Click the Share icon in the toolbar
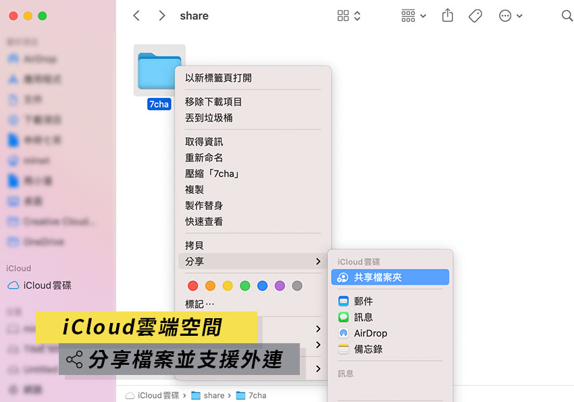This screenshot has height=402, width=574. pos(447,16)
